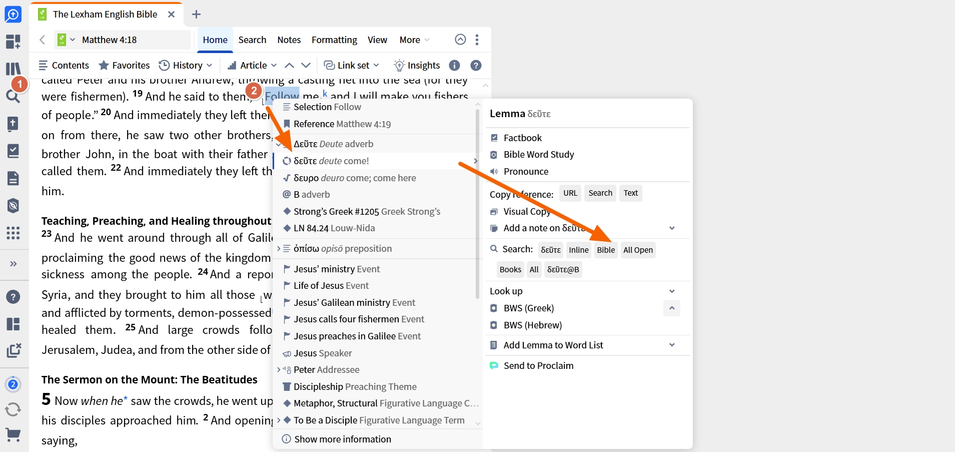Click the close all panels icon
The image size is (955, 452).
pyautogui.click(x=14, y=350)
